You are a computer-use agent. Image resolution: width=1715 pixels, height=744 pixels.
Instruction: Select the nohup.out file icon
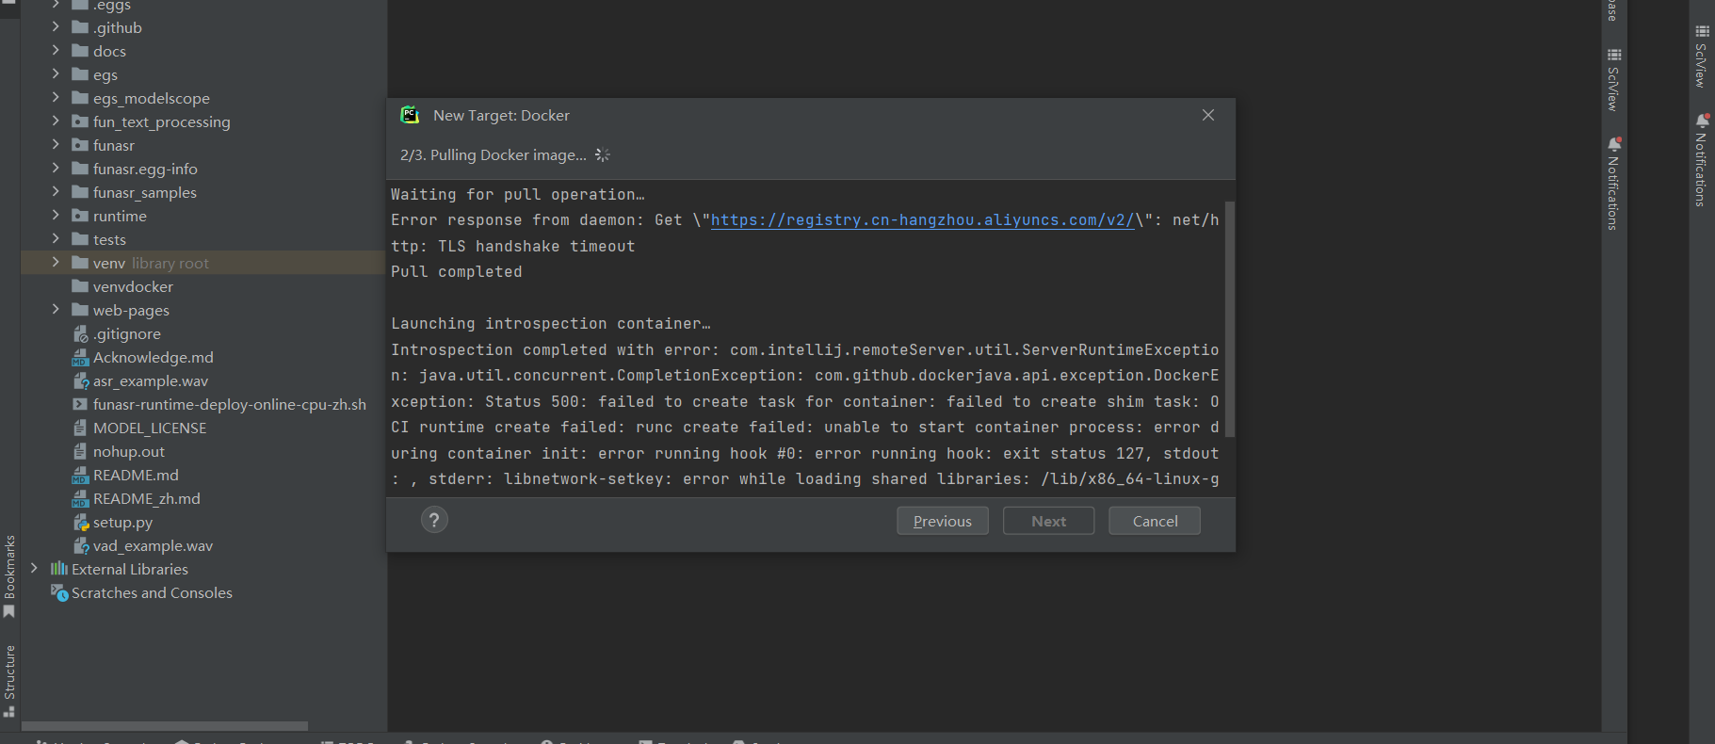coord(80,451)
